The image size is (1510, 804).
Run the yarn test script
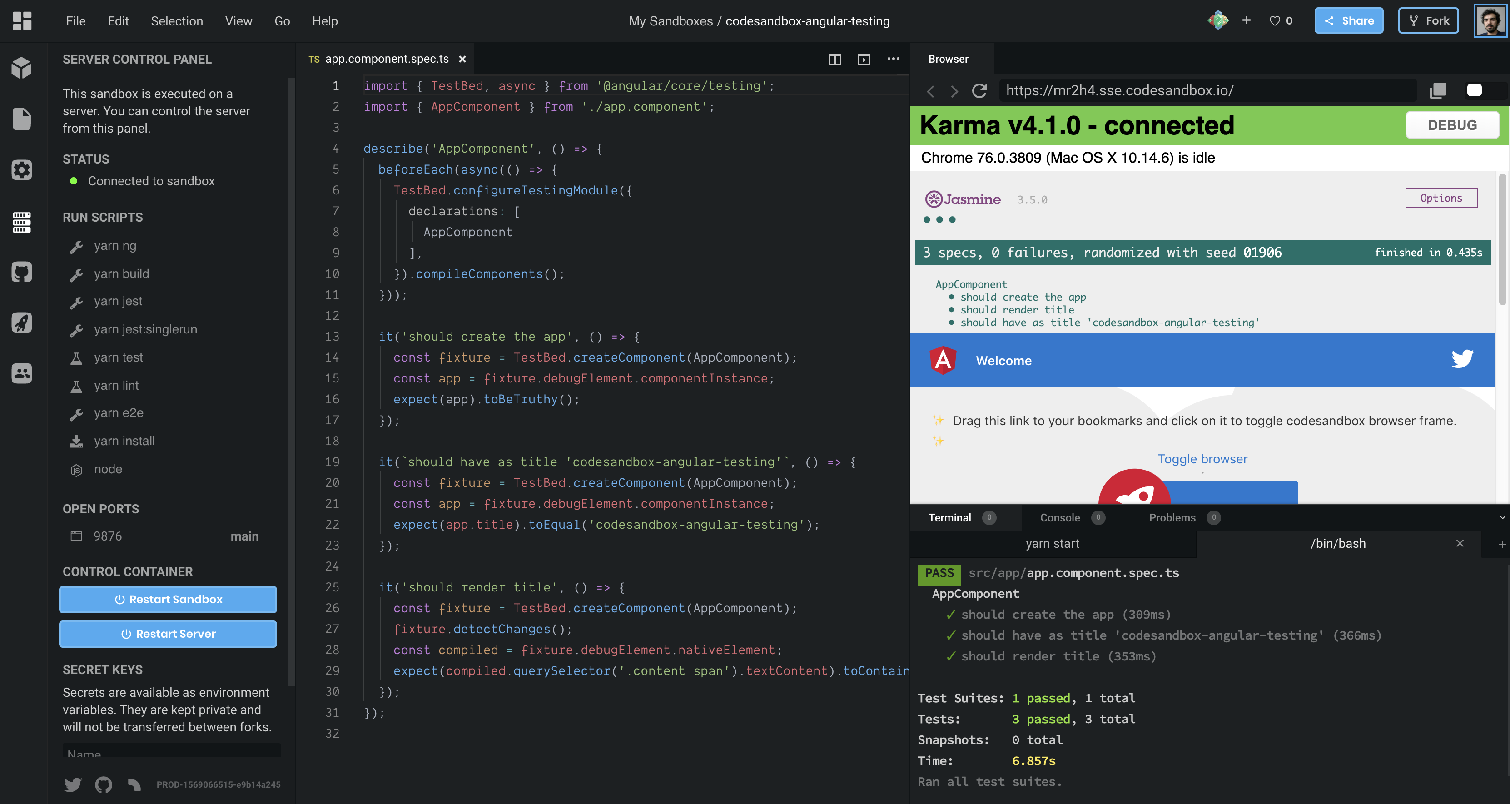click(x=119, y=357)
